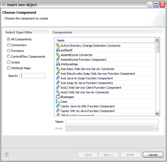Image resolution: width=167 pixels, height=162 pixels.
Task: Select the Control/Flow Components radio button
Action: [x=9, y=57]
